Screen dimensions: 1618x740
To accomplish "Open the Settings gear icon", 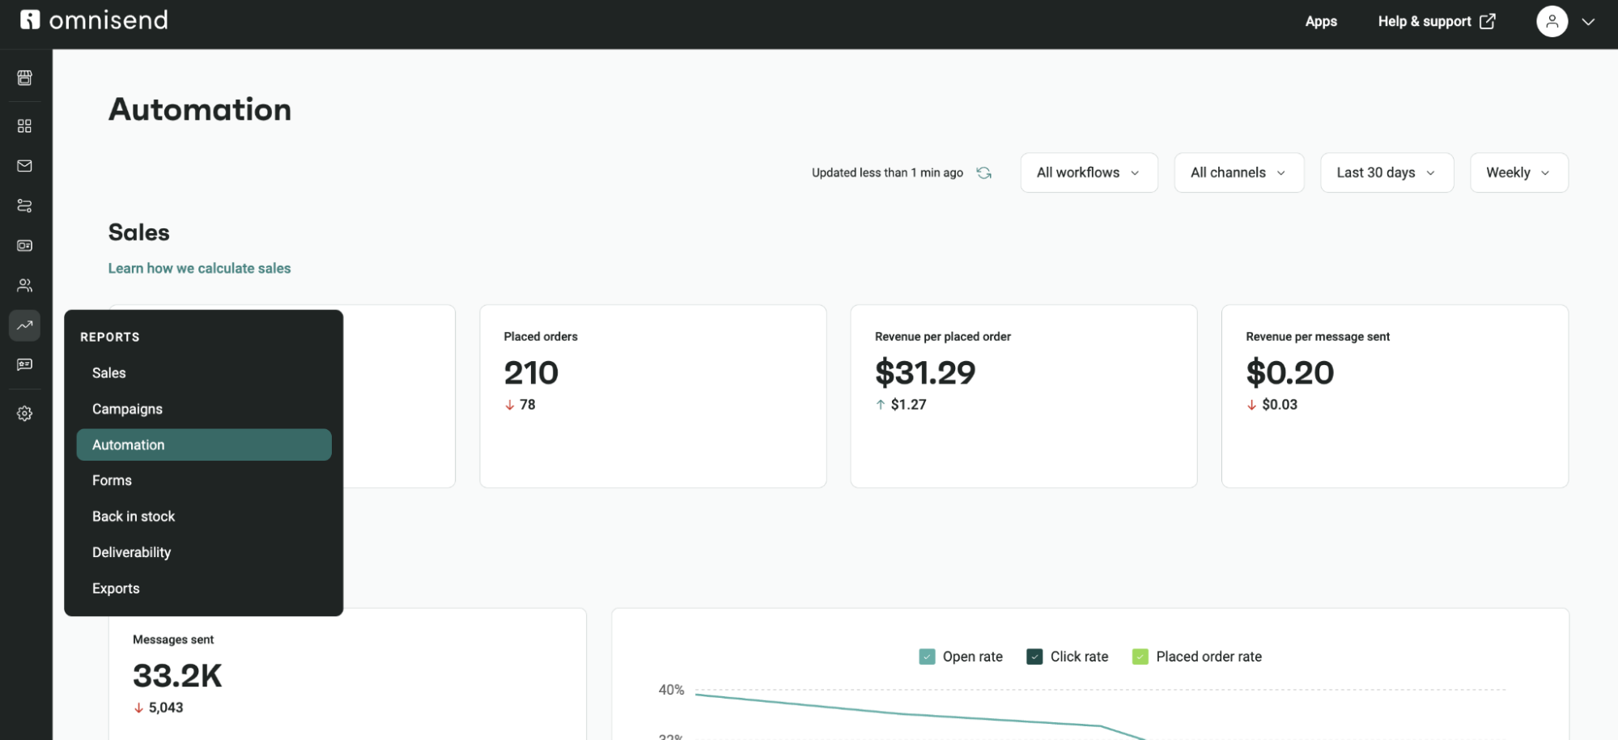I will pos(23,413).
